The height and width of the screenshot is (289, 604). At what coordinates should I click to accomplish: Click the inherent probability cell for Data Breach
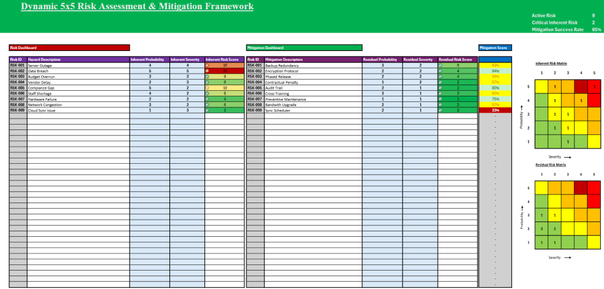[150, 71]
